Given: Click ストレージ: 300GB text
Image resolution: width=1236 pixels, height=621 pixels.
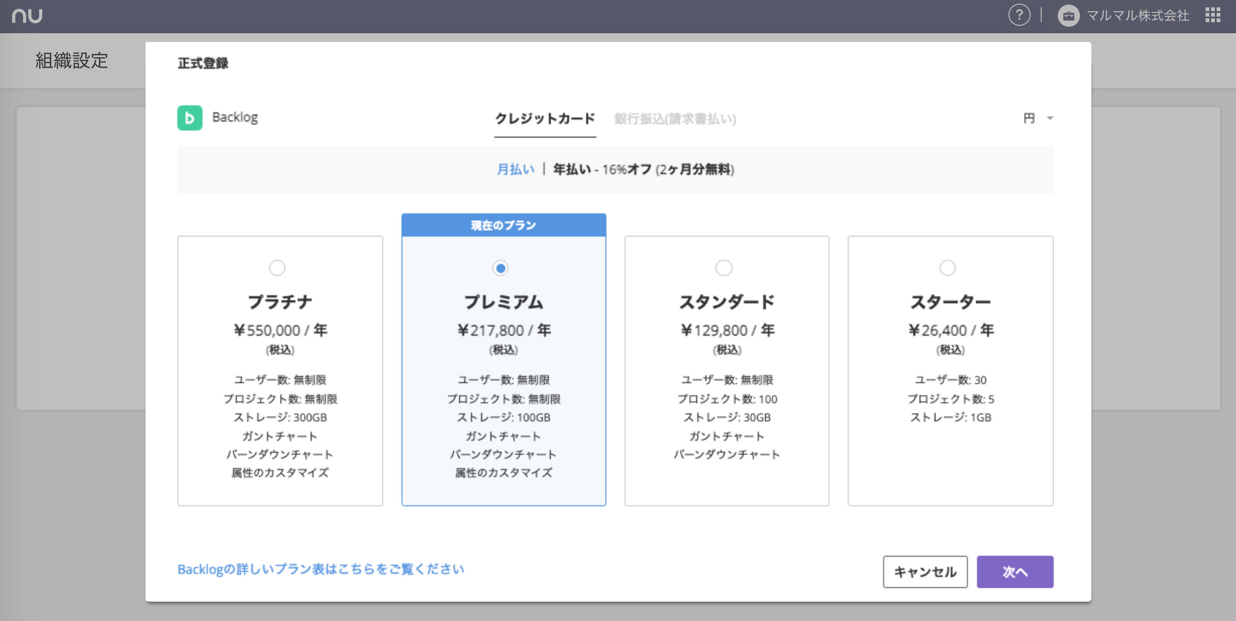Looking at the screenshot, I should tap(280, 417).
